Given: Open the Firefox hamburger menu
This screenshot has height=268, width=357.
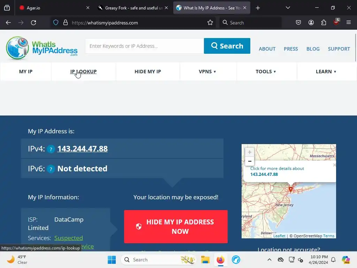Looking at the screenshot, I should 348,23.
